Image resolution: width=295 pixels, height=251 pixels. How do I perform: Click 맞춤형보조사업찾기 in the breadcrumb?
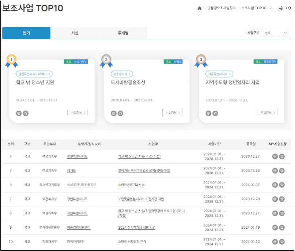tap(221, 8)
